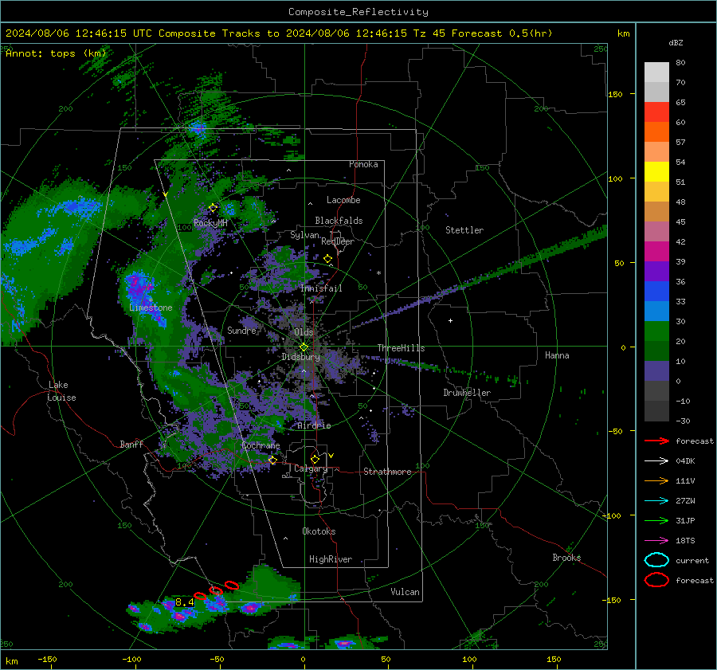Click the Ponoka town label
Image resolution: width=717 pixels, height=670 pixels.
(x=363, y=164)
